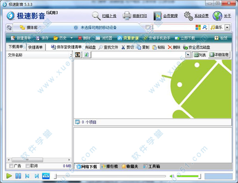Click the colorful Windows logo icon
The width and height of the screenshot is (238, 183).
pos(198,27)
